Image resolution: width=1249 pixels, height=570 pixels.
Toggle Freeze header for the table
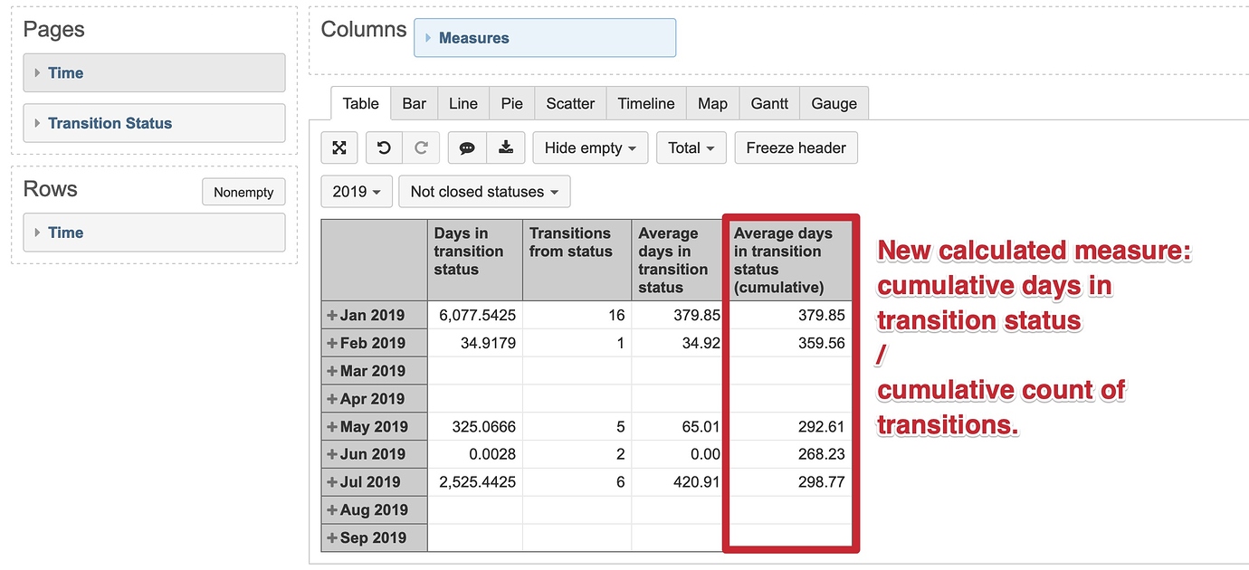click(x=796, y=147)
